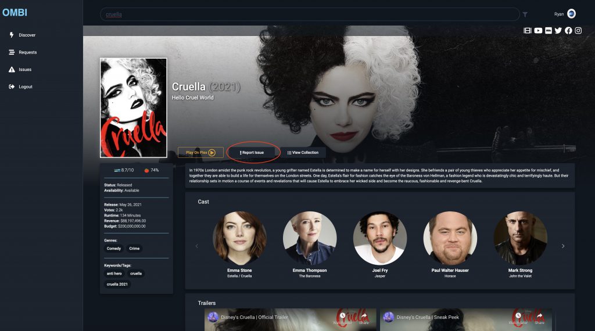Open channel avatar on Official Trailer video
Image resolution: width=595 pixels, height=331 pixels.
tap(213, 317)
